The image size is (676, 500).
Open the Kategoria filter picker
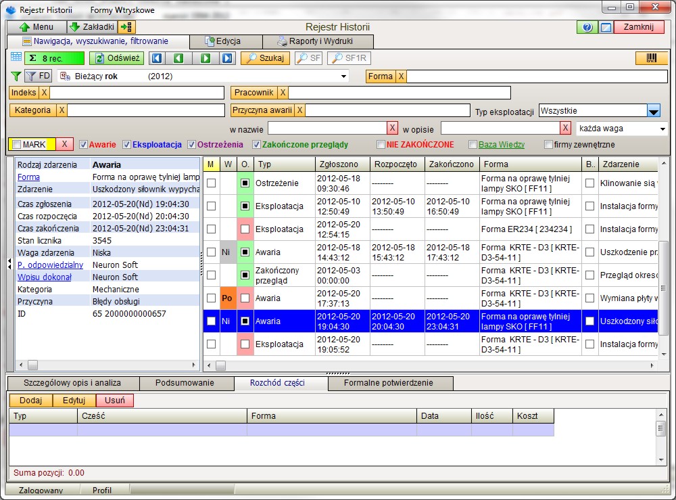click(32, 110)
